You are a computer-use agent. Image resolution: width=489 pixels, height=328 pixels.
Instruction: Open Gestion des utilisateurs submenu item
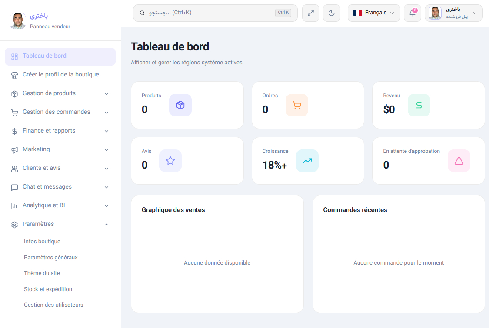[53, 305]
